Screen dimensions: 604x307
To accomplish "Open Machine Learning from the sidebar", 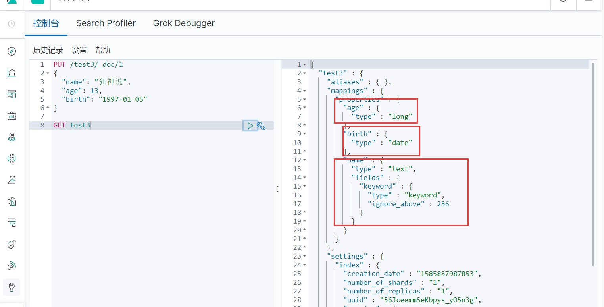I will 12,158.
